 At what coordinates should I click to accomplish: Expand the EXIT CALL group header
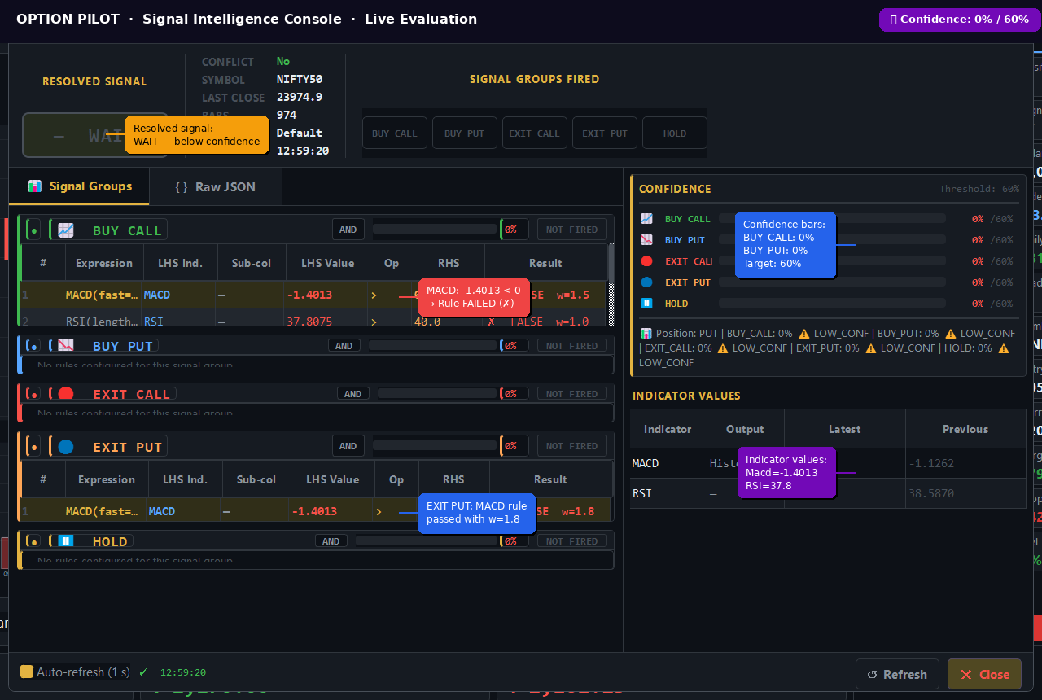pos(316,394)
